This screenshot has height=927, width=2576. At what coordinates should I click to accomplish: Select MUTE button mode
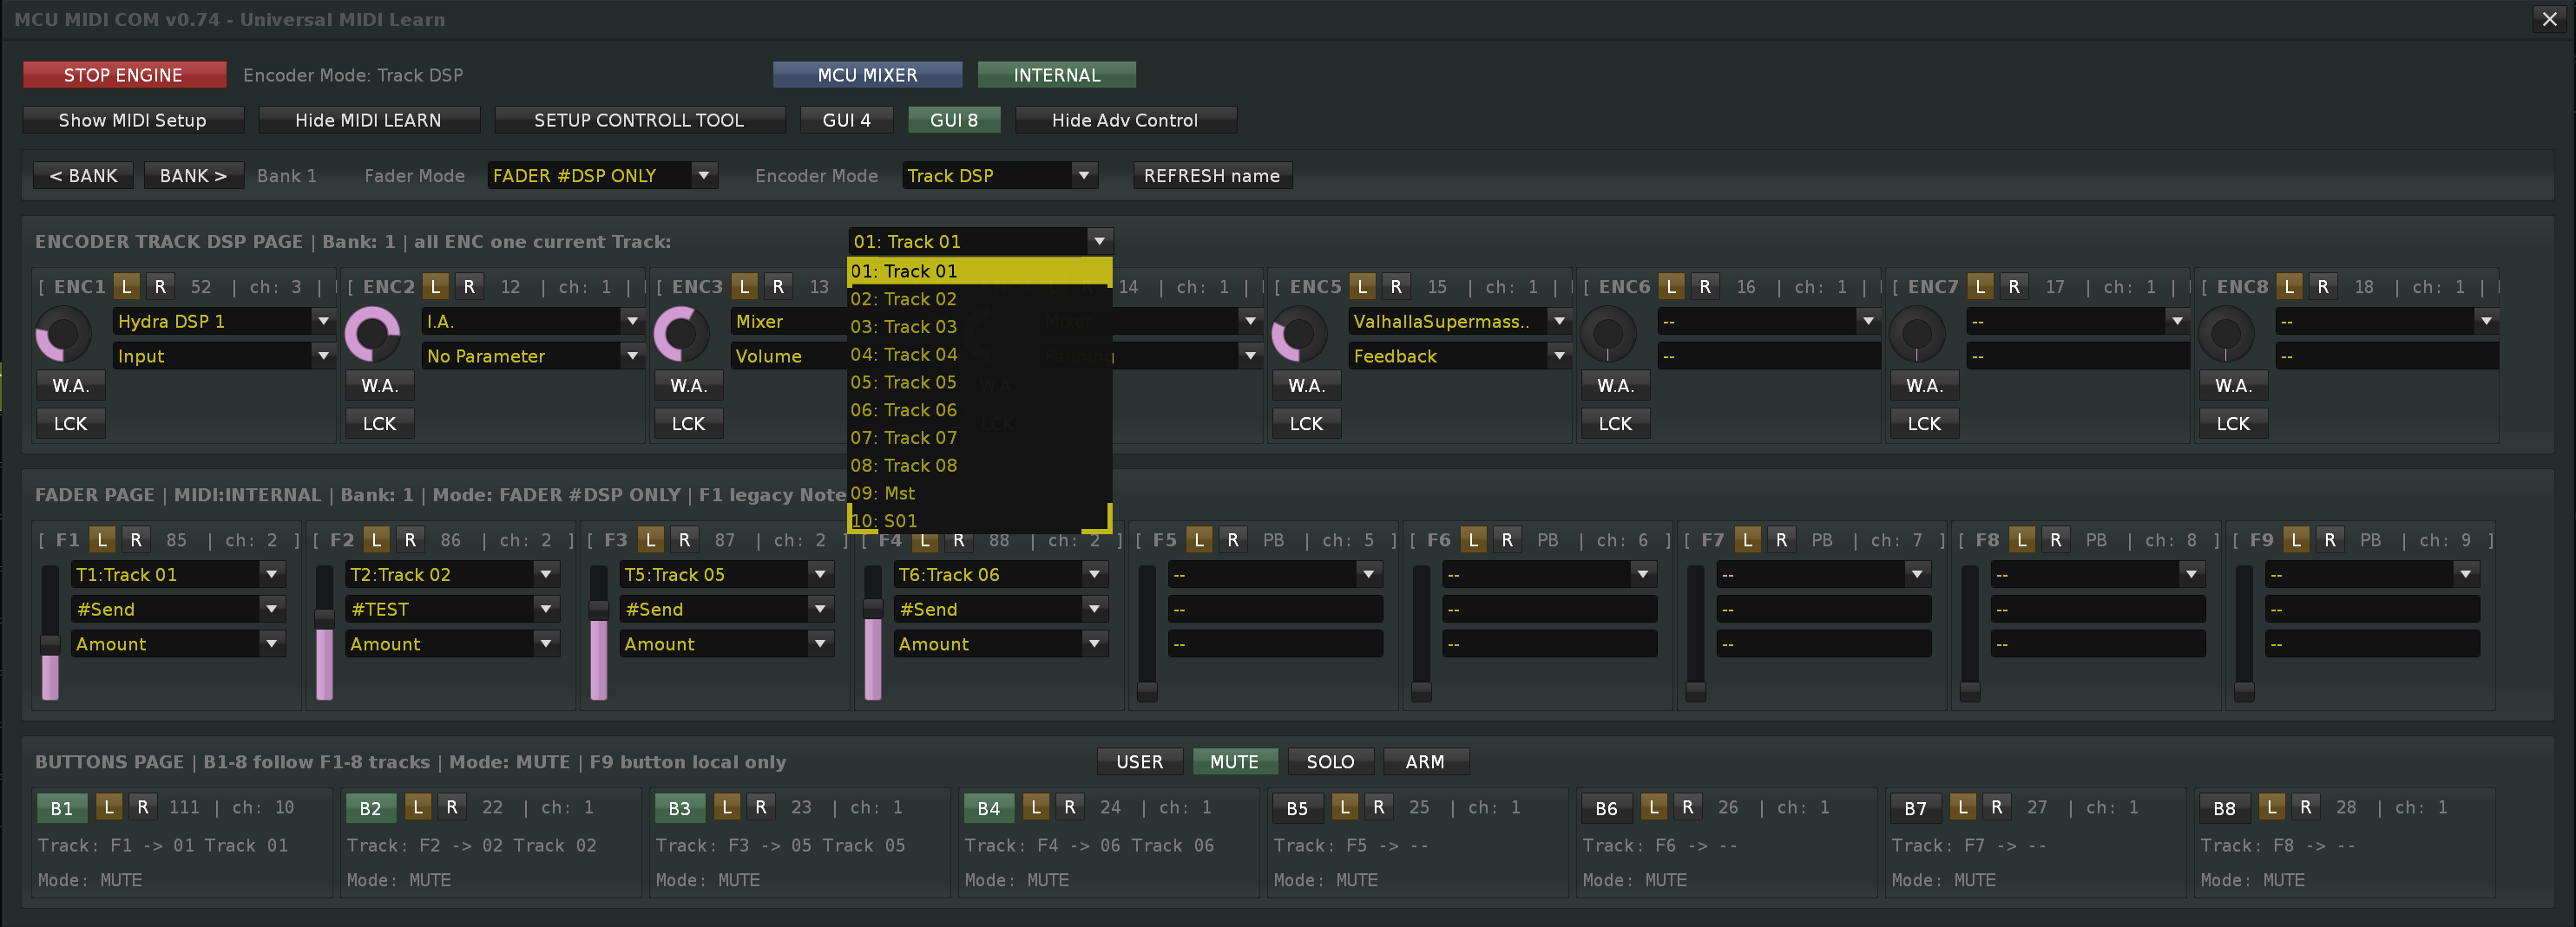click(x=1234, y=762)
